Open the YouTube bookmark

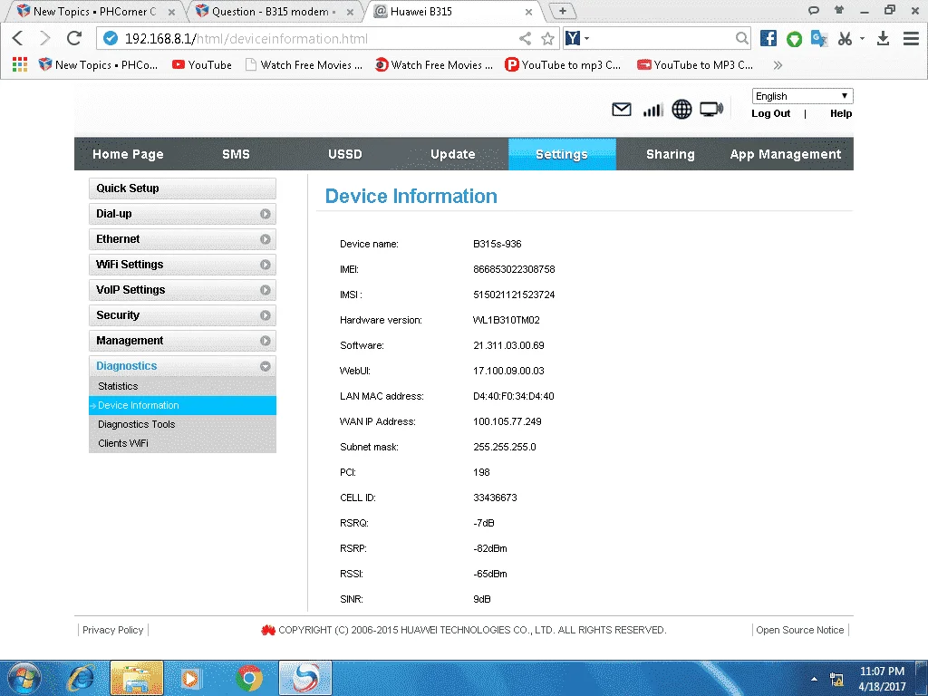tap(202, 65)
